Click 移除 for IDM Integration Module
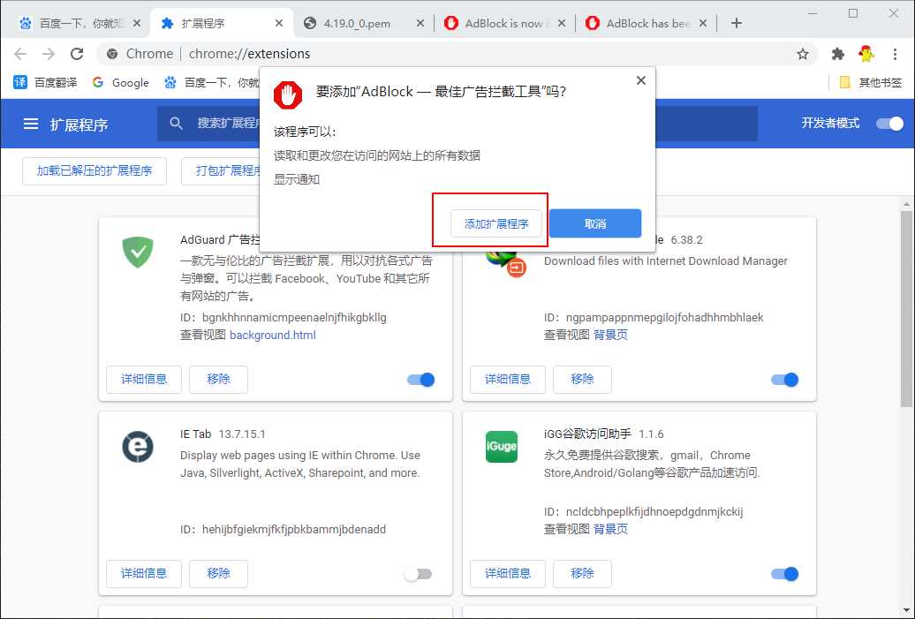The image size is (915, 619). point(582,379)
